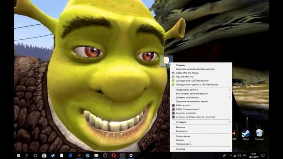Show hidden system tray icons
This screenshot has height=159, width=283.
tap(230, 155)
